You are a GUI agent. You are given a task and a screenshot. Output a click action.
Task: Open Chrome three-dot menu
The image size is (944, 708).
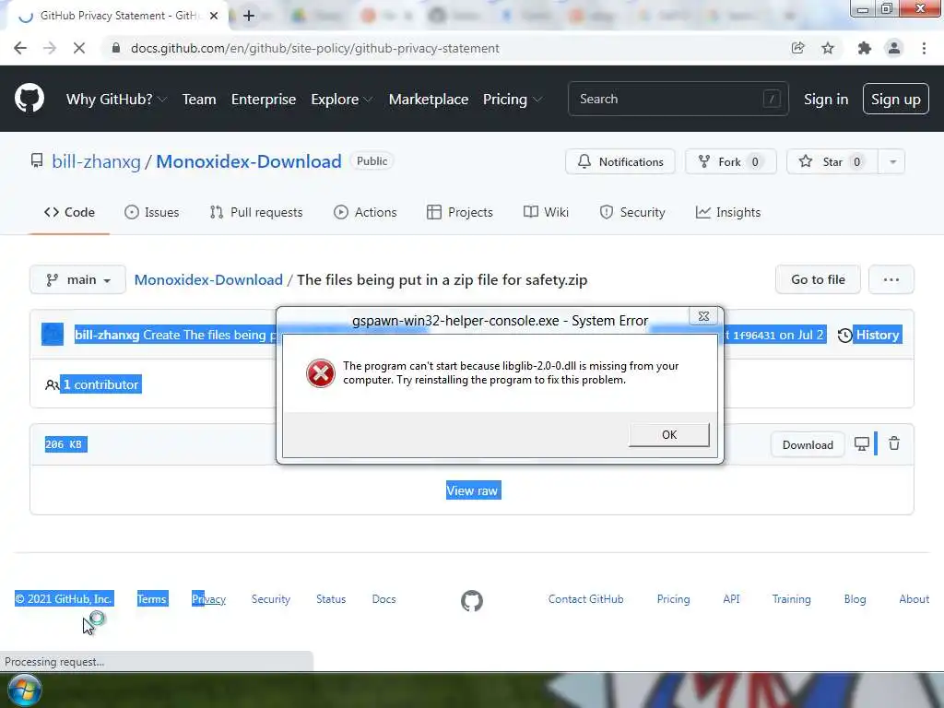click(x=924, y=48)
